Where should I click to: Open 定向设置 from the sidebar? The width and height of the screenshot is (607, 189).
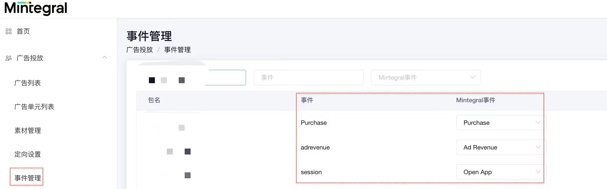[27, 154]
